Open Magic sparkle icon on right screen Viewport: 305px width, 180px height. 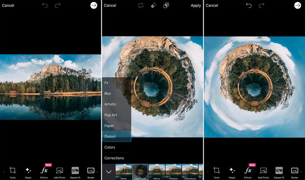pos(232,170)
